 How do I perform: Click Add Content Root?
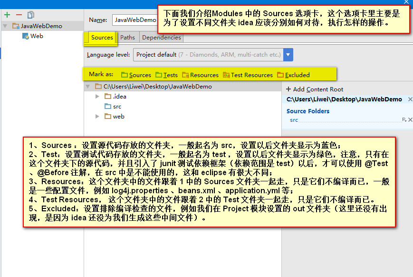[x=315, y=89]
